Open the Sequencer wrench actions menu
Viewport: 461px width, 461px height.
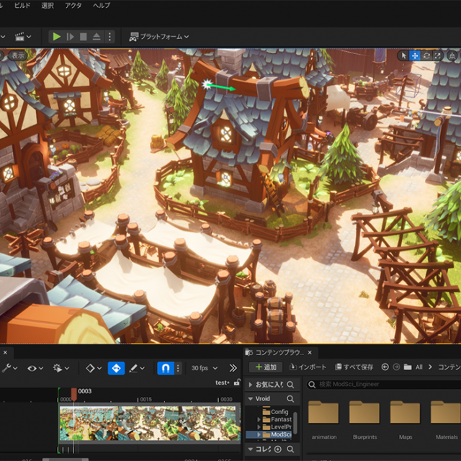coord(7,368)
